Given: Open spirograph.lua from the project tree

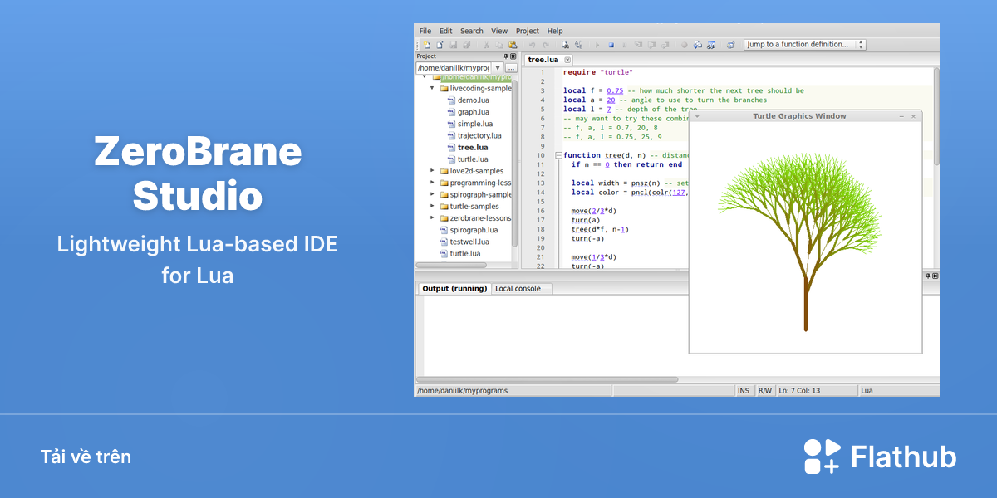Looking at the screenshot, I should pos(474,230).
